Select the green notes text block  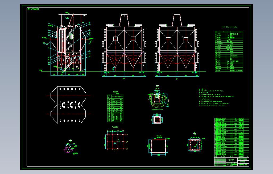217,97
